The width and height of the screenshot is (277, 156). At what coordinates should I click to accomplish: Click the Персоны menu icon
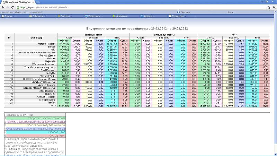(59, 16)
